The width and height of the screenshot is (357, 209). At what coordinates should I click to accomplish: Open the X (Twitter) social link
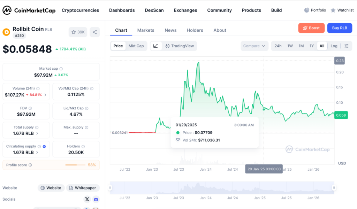click(87, 199)
